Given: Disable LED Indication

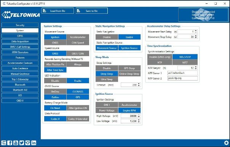Looking at the screenshot, I should 55,81.
